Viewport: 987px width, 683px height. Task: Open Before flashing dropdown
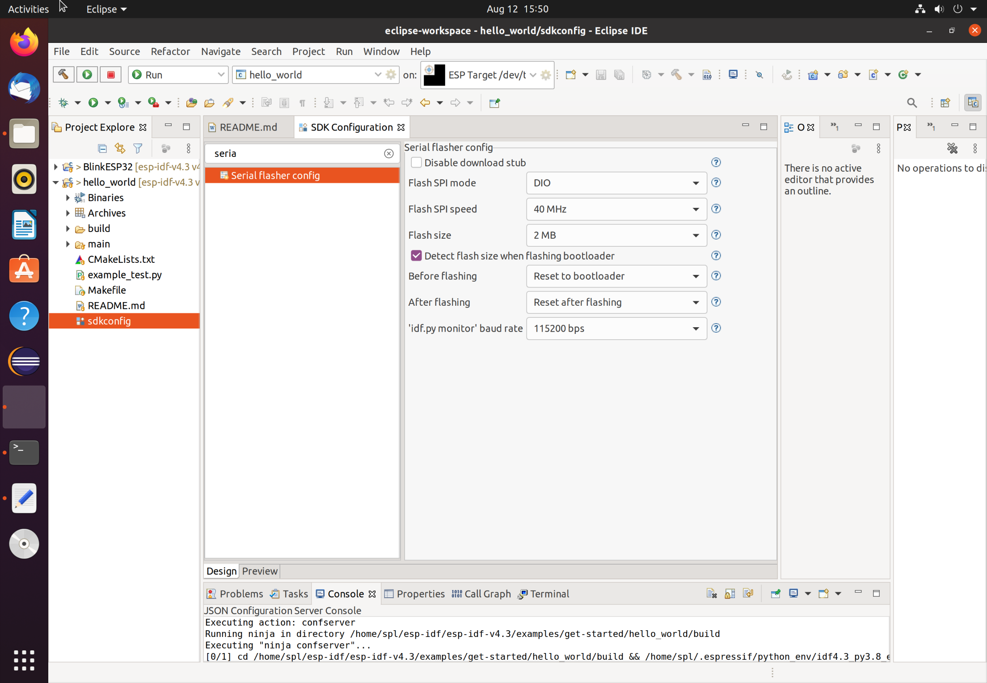pyautogui.click(x=616, y=276)
